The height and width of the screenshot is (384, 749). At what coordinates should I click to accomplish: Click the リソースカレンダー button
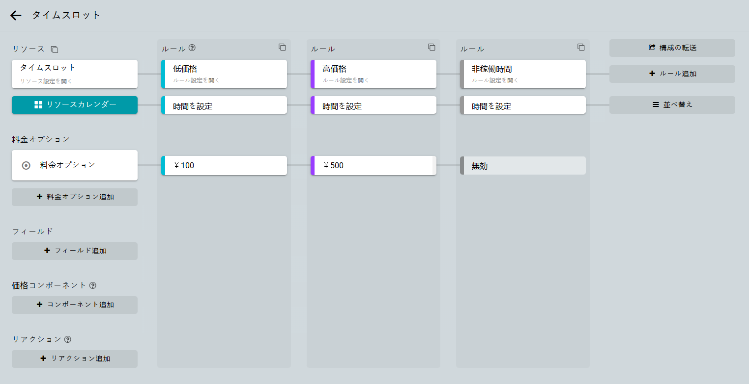pos(75,105)
